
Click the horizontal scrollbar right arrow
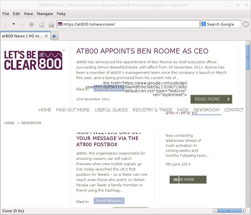(243, 210)
